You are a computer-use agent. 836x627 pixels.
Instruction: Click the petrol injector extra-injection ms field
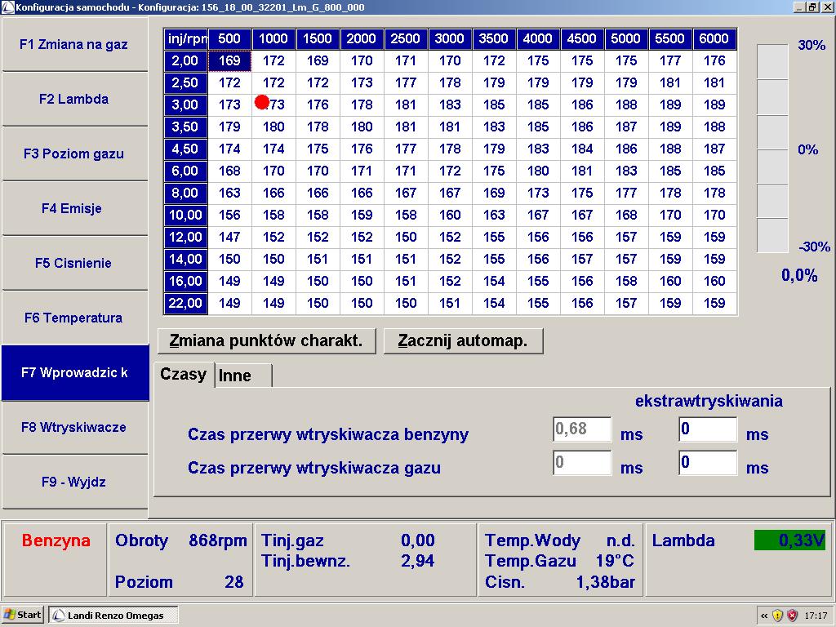click(x=707, y=429)
